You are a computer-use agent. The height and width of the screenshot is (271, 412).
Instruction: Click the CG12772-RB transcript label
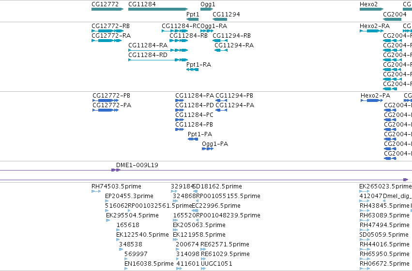point(110,26)
